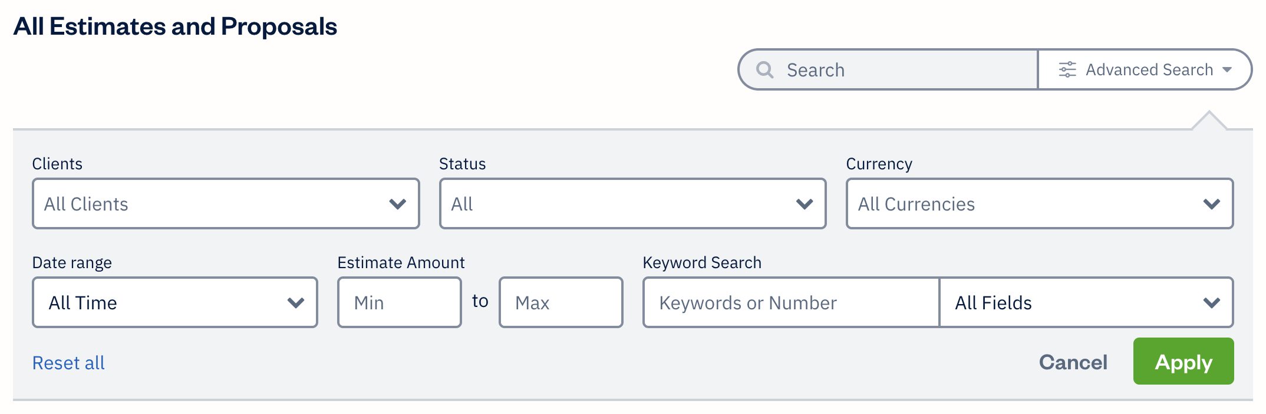This screenshot has height=414, width=1266.
Task: Open the Status dropdown
Action: [631, 203]
